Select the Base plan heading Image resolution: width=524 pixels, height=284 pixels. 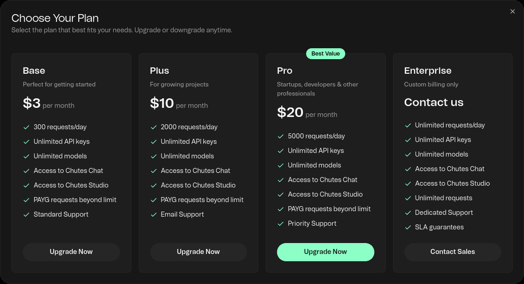pyautogui.click(x=34, y=71)
